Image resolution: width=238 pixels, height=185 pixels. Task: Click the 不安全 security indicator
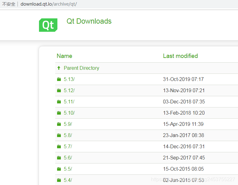[x=9, y=4]
